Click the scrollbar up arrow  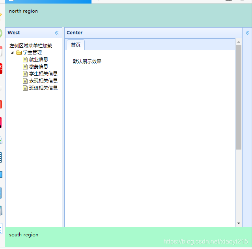239,42
